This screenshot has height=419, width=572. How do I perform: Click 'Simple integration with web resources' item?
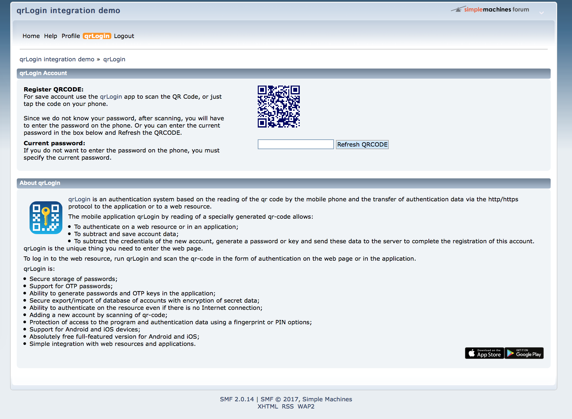(x=113, y=344)
